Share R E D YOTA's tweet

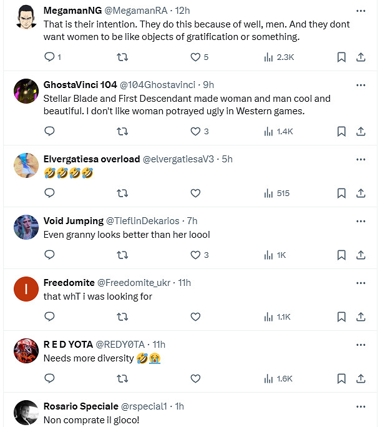pyautogui.click(x=361, y=378)
